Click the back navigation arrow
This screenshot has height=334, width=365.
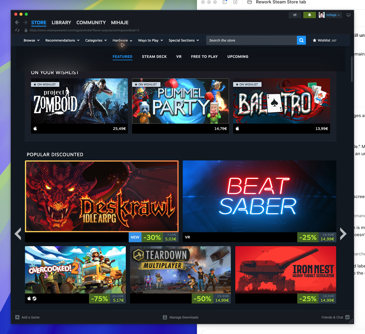pos(17,22)
